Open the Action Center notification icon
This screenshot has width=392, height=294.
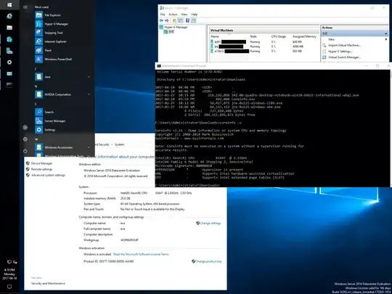pos(9,287)
